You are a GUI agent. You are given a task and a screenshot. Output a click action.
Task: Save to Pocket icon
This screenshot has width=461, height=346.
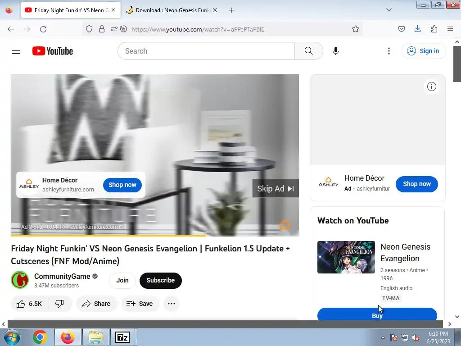point(401,29)
